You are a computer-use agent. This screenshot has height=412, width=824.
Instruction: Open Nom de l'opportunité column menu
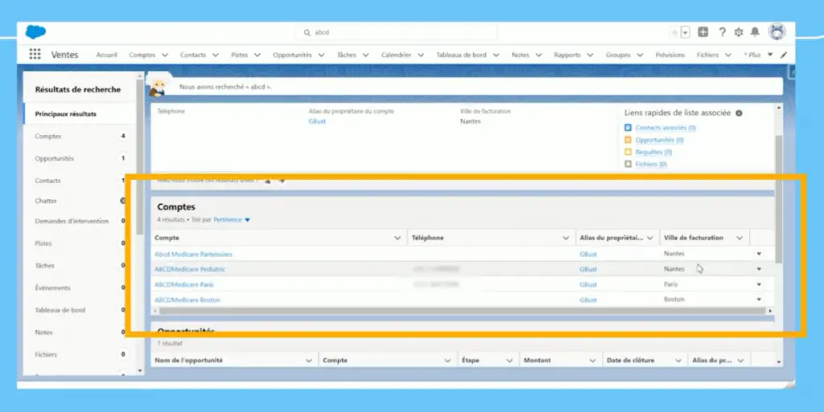(308, 361)
